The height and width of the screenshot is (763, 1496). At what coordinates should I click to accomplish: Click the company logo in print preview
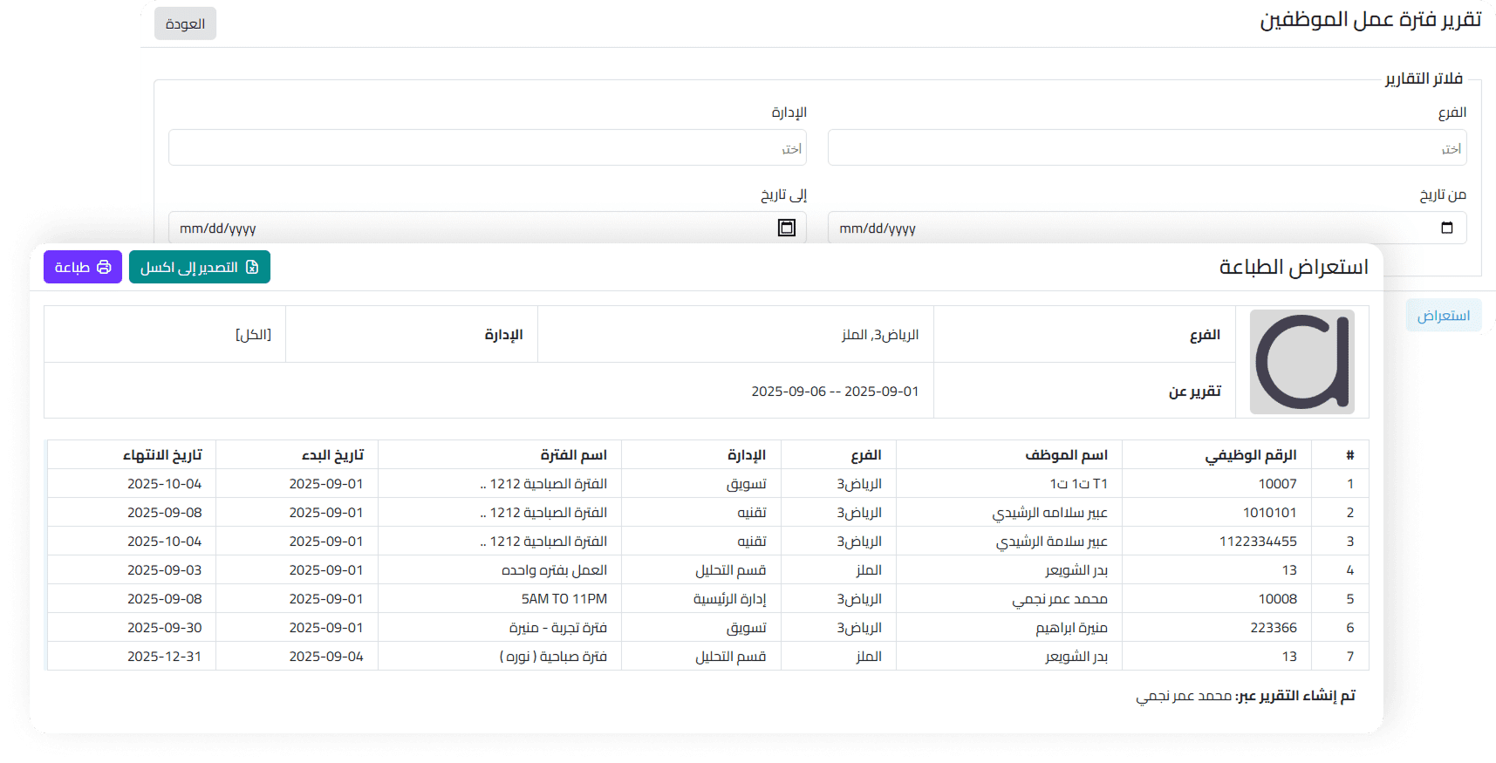point(1301,362)
